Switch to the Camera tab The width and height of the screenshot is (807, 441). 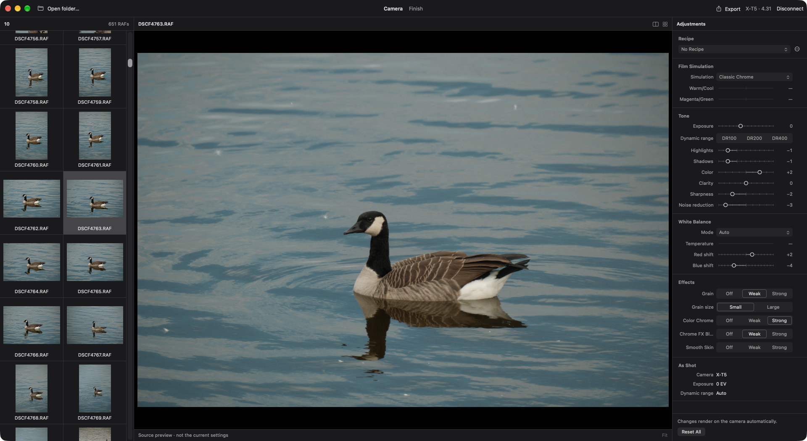tap(393, 8)
